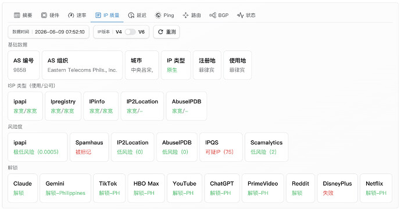Click the 状态 status waveform icon

coord(240,15)
